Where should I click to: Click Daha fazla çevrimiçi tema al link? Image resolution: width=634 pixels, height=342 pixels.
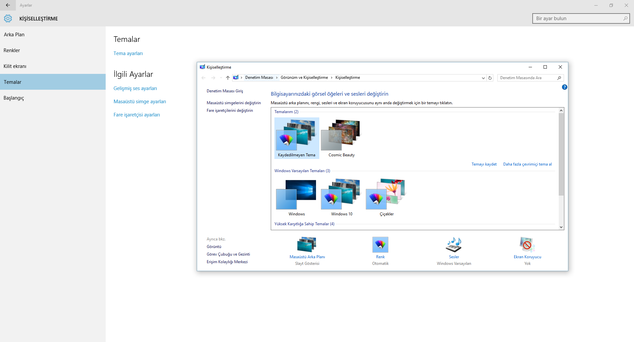[x=527, y=164]
